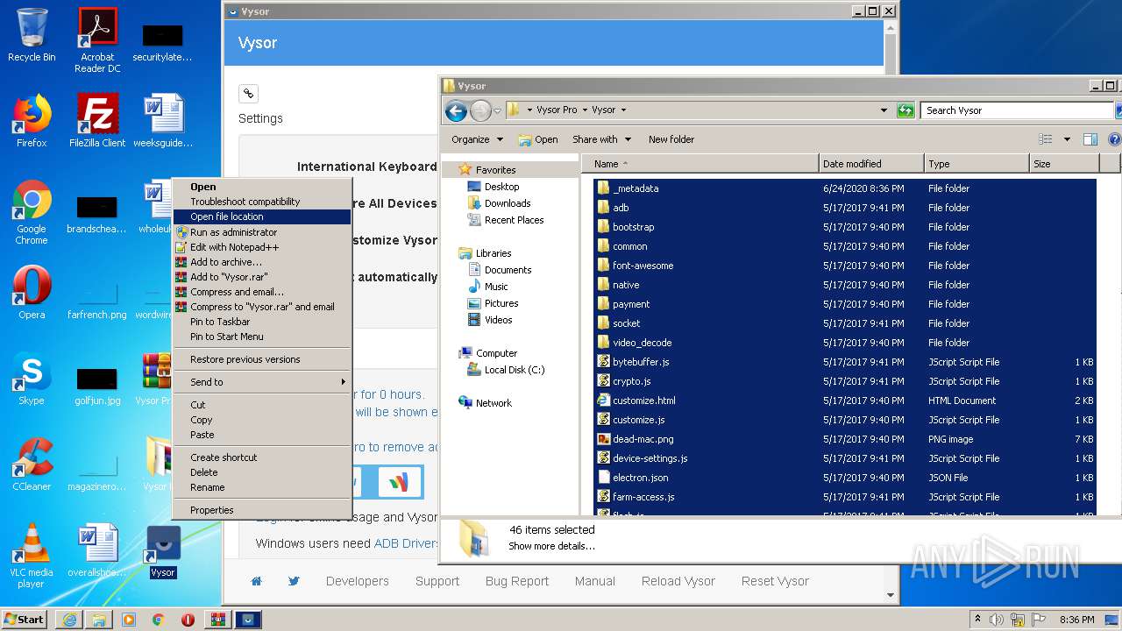Select Add to "Vysor.rar" option

coord(262,277)
